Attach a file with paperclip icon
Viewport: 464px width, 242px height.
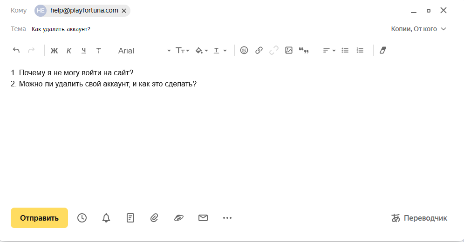[x=154, y=218]
